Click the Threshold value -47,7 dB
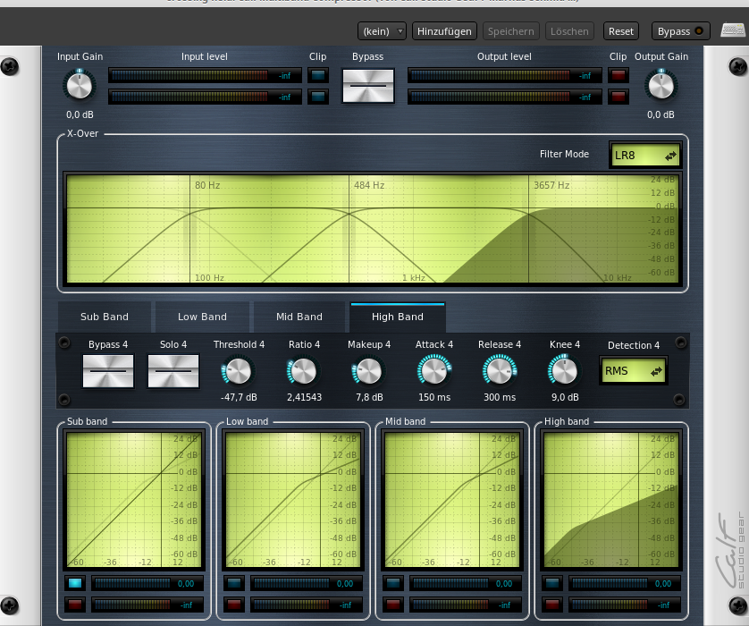Image resolution: width=749 pixels, height=626 pixels. point(239,397)
